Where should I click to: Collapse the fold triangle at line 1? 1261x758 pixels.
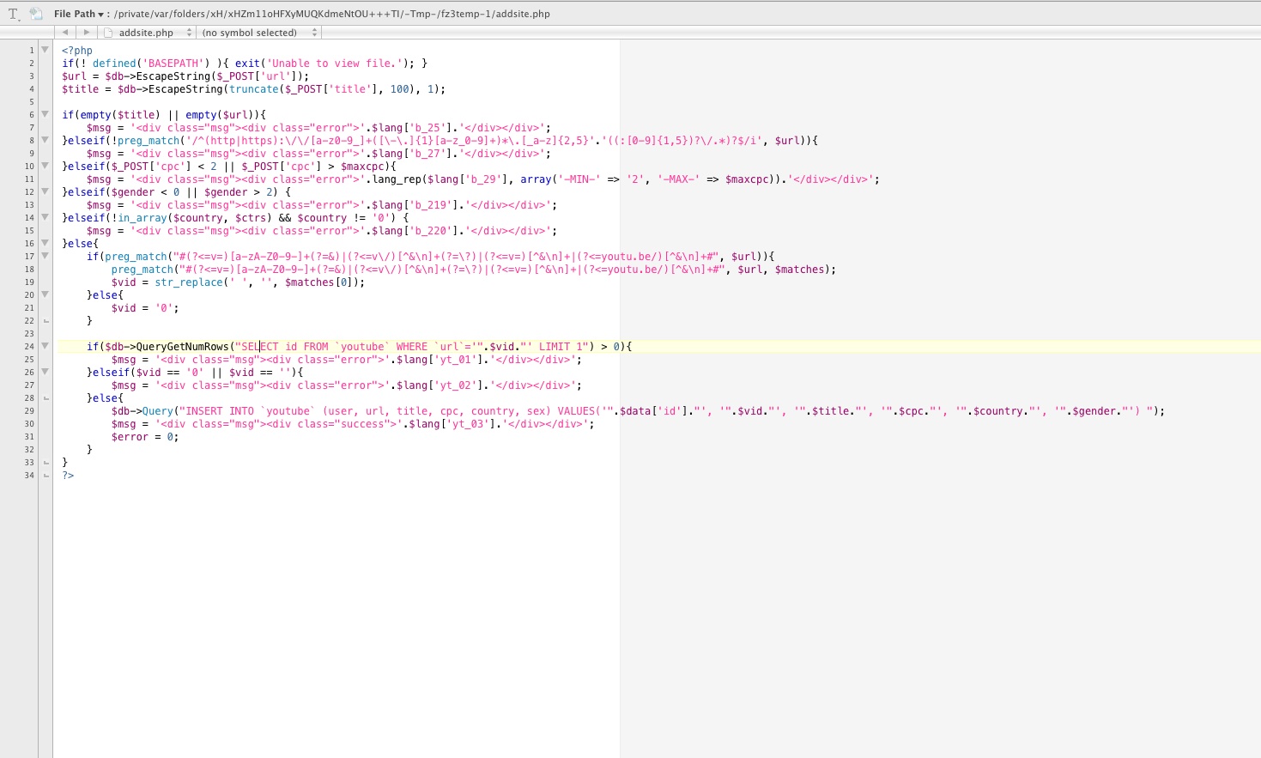[x=45, y=50]
